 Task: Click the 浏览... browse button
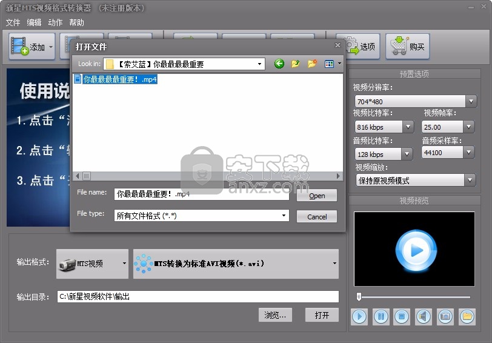tap(275, 315)
